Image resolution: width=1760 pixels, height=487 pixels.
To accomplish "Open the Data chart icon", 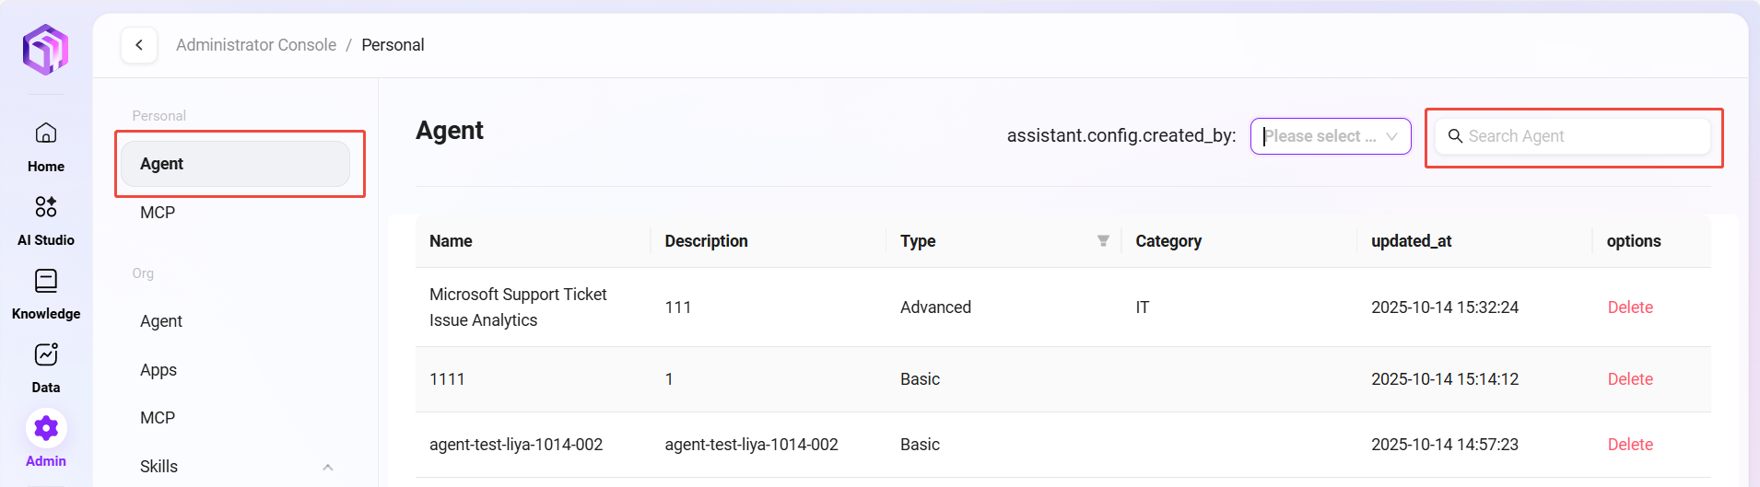I will point(46,354).
